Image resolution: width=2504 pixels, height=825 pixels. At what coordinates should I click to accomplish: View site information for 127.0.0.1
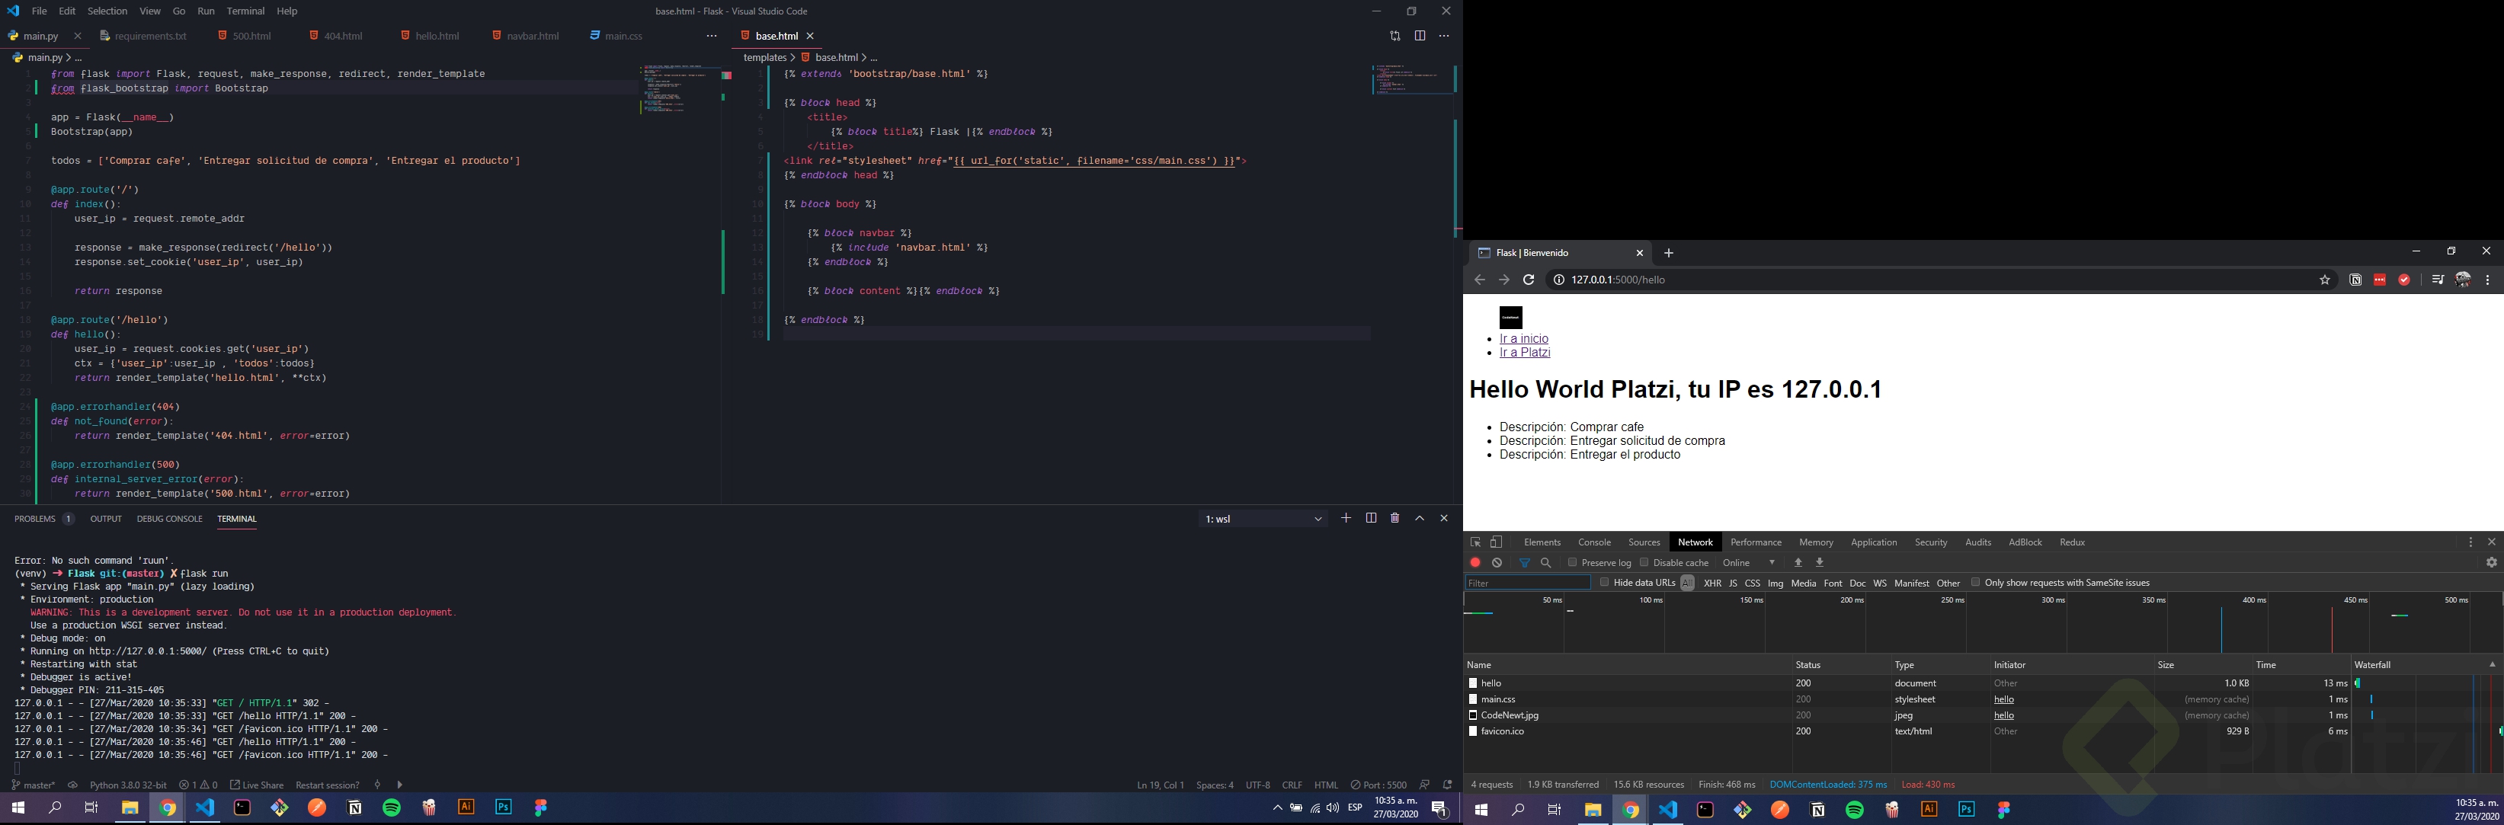click(x=1558, y=280)
